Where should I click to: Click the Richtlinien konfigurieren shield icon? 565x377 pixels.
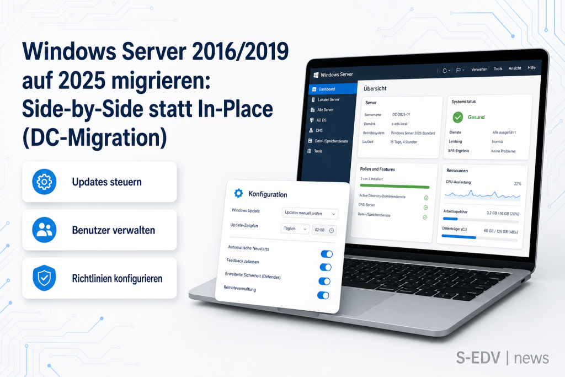click(44, 278)
